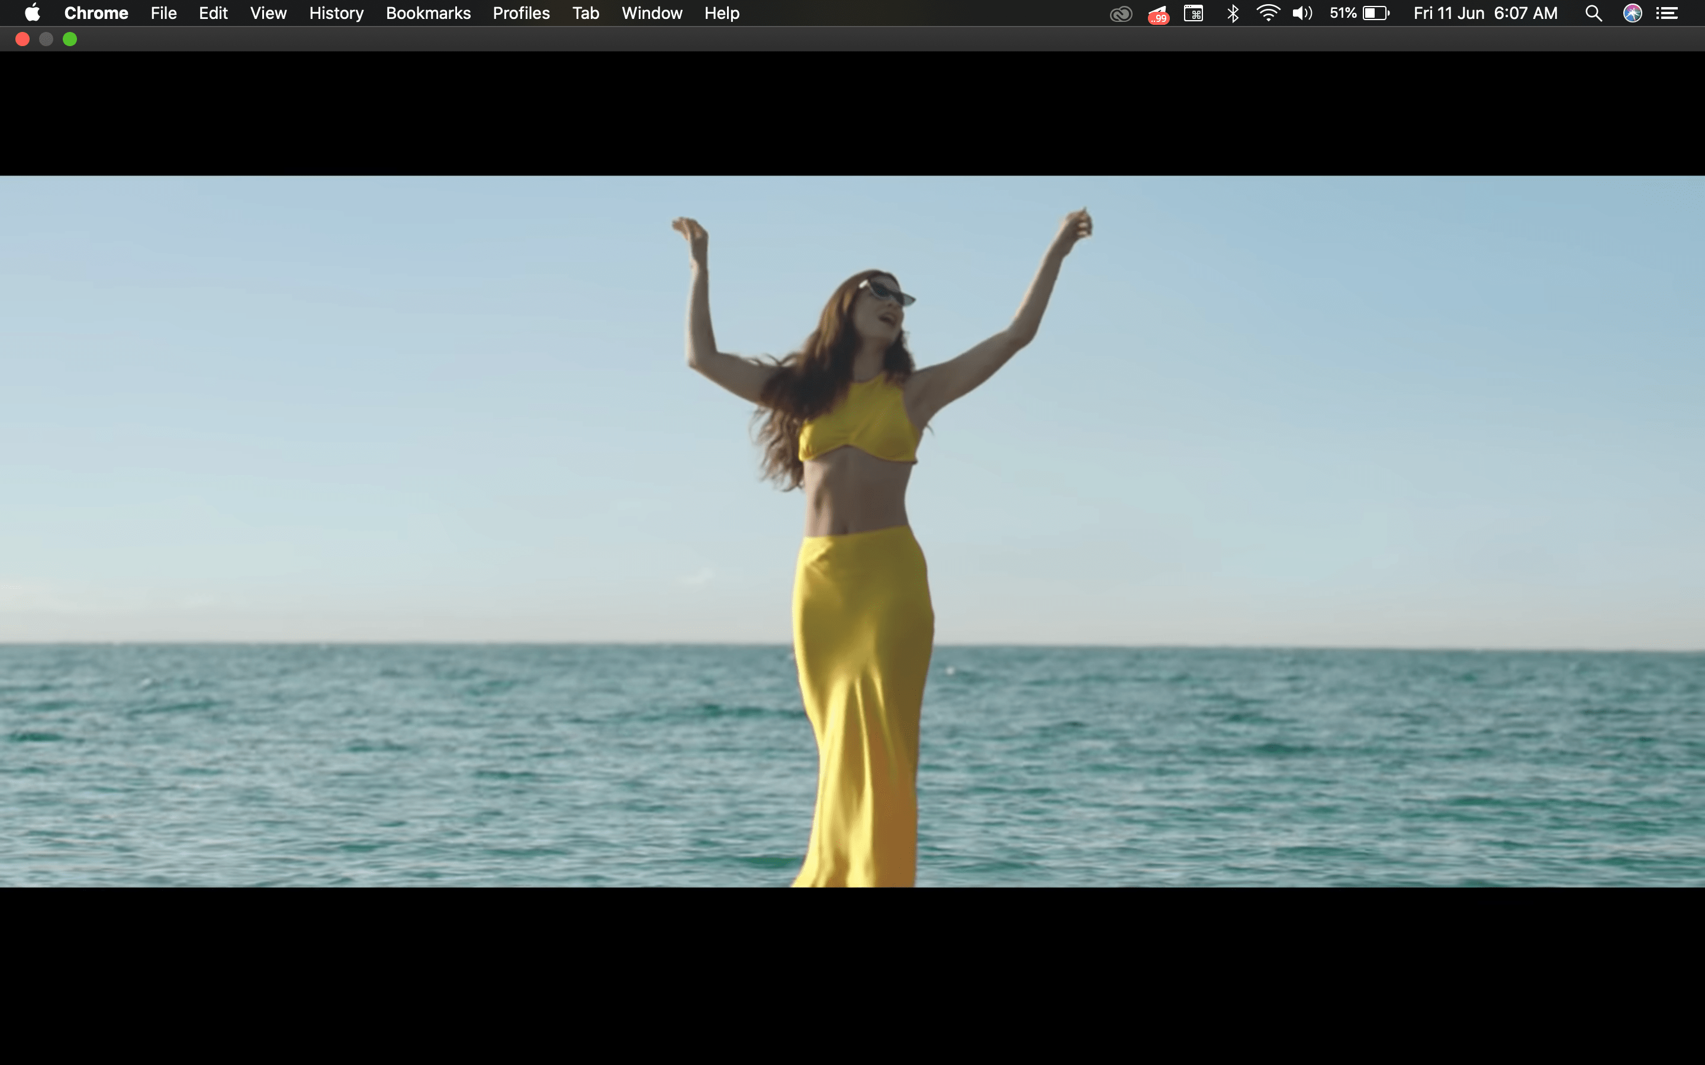Open the Chrome application menu
This screenshot has width=1705, height=1065.
(x=96, y=14)
